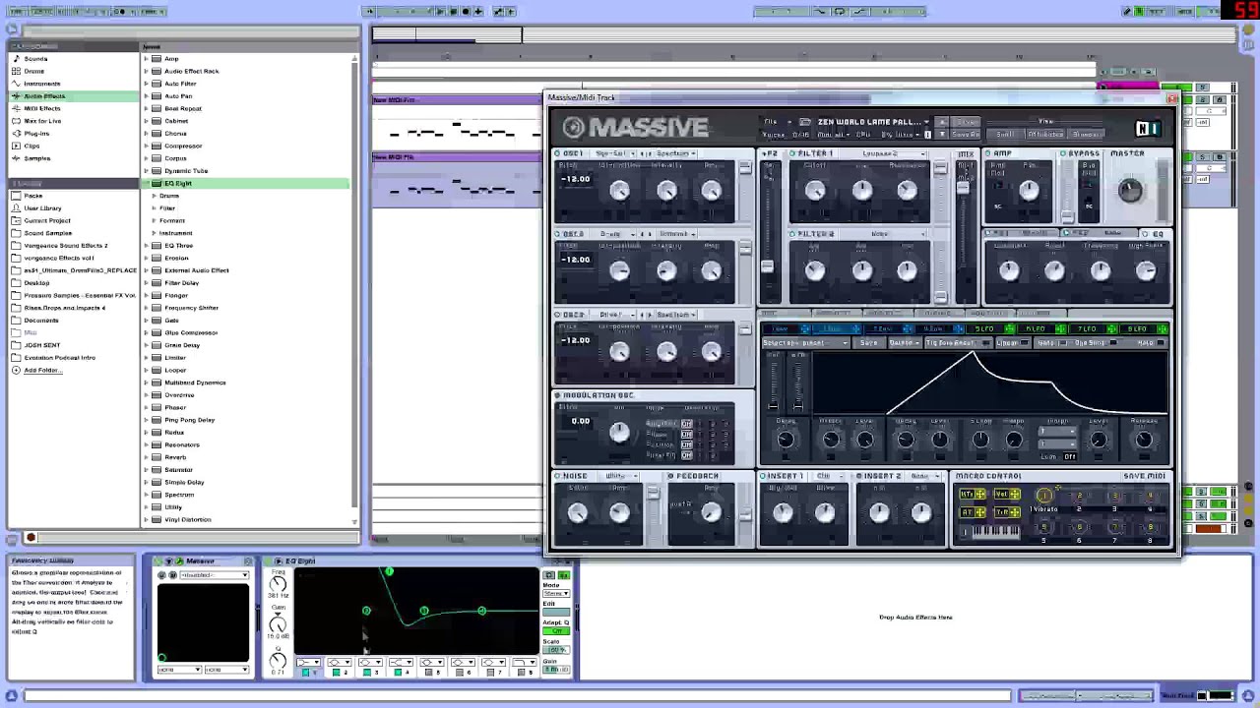Open Current Project folder in Places
Screen dimensions: 1260x708
point(47,220)
